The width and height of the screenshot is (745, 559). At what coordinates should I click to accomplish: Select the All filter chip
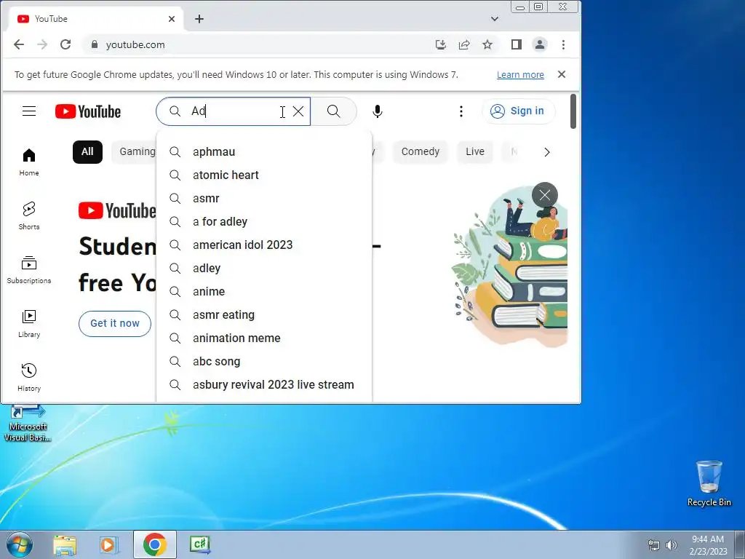tap(87, 151)
